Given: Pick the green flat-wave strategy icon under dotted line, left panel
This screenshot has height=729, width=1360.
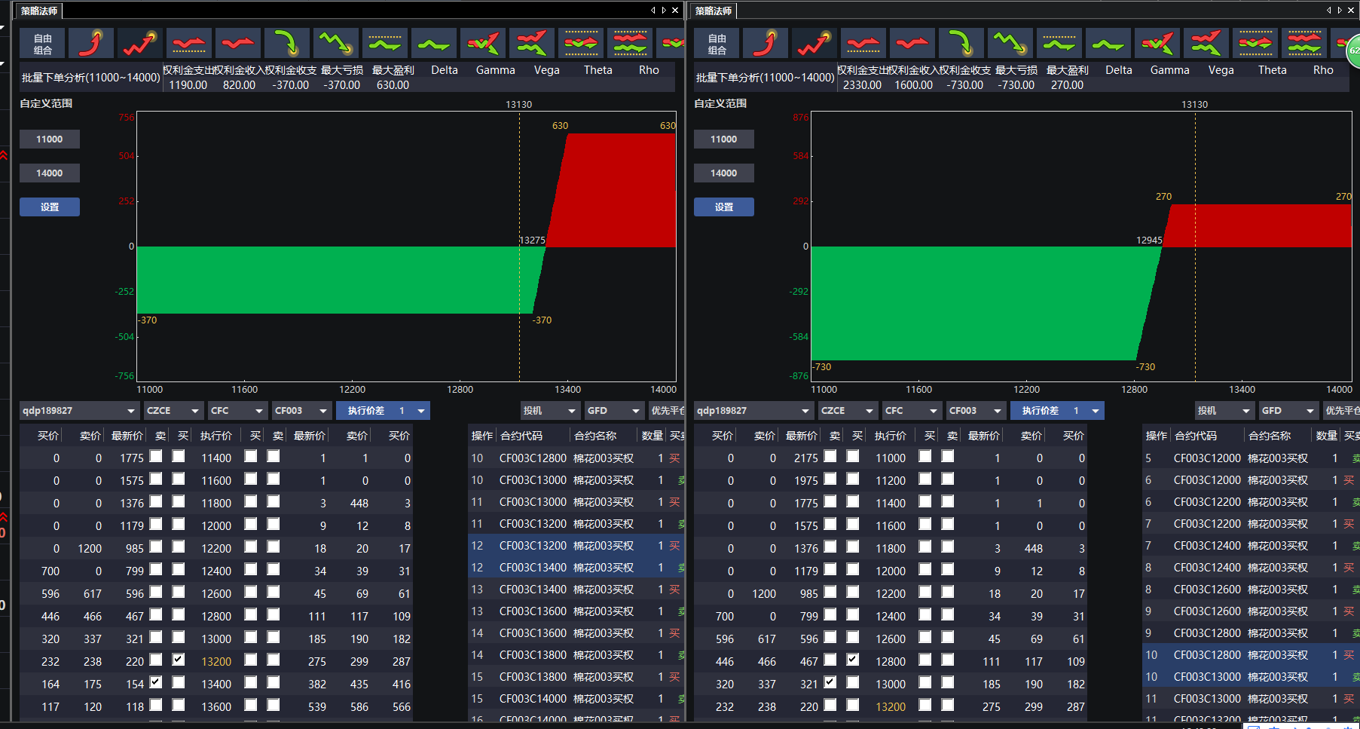Looking at the screenshot, I should tap(385, 43).
